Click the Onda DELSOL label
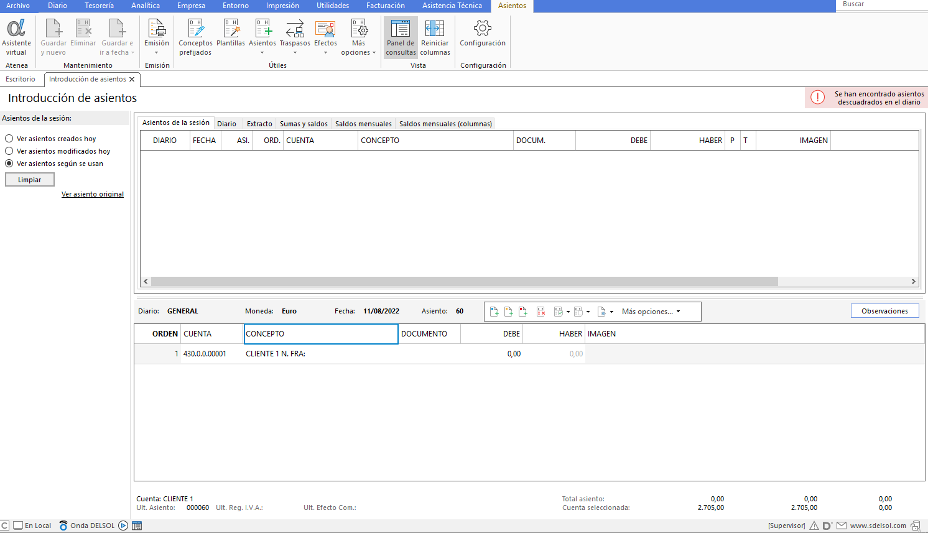928x533 pixels. 92,526
